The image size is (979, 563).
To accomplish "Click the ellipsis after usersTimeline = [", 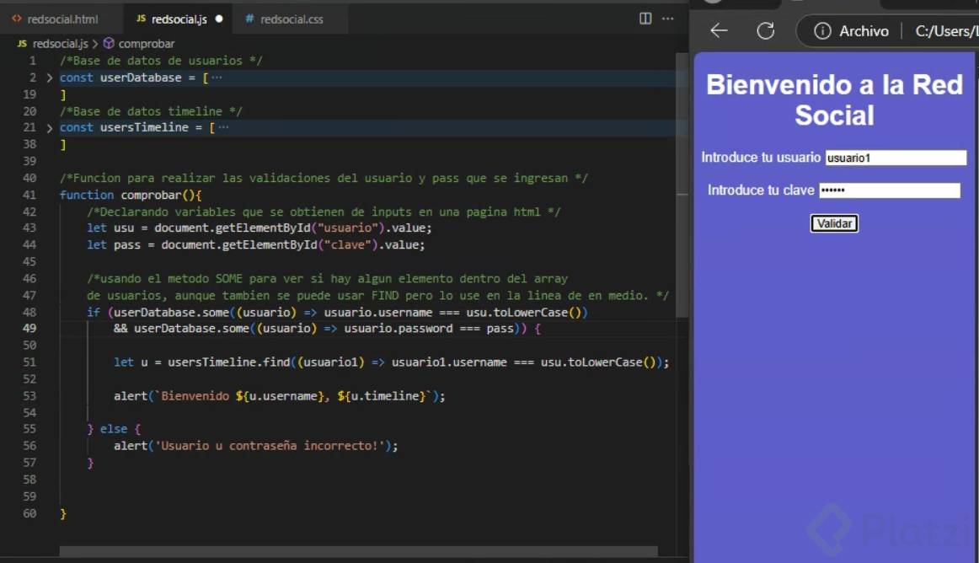I will coord(223,127).
